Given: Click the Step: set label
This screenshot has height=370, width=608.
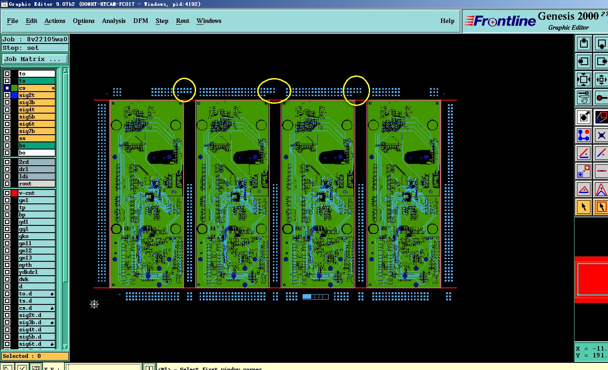Looking at the screenshot, I should [x=35, y=48].
